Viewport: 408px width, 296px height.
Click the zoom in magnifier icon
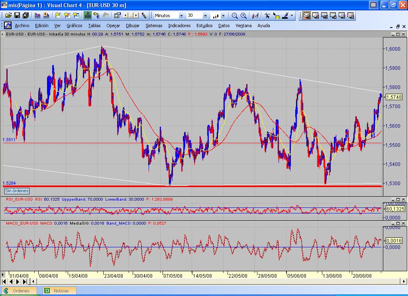coord(243,16)
